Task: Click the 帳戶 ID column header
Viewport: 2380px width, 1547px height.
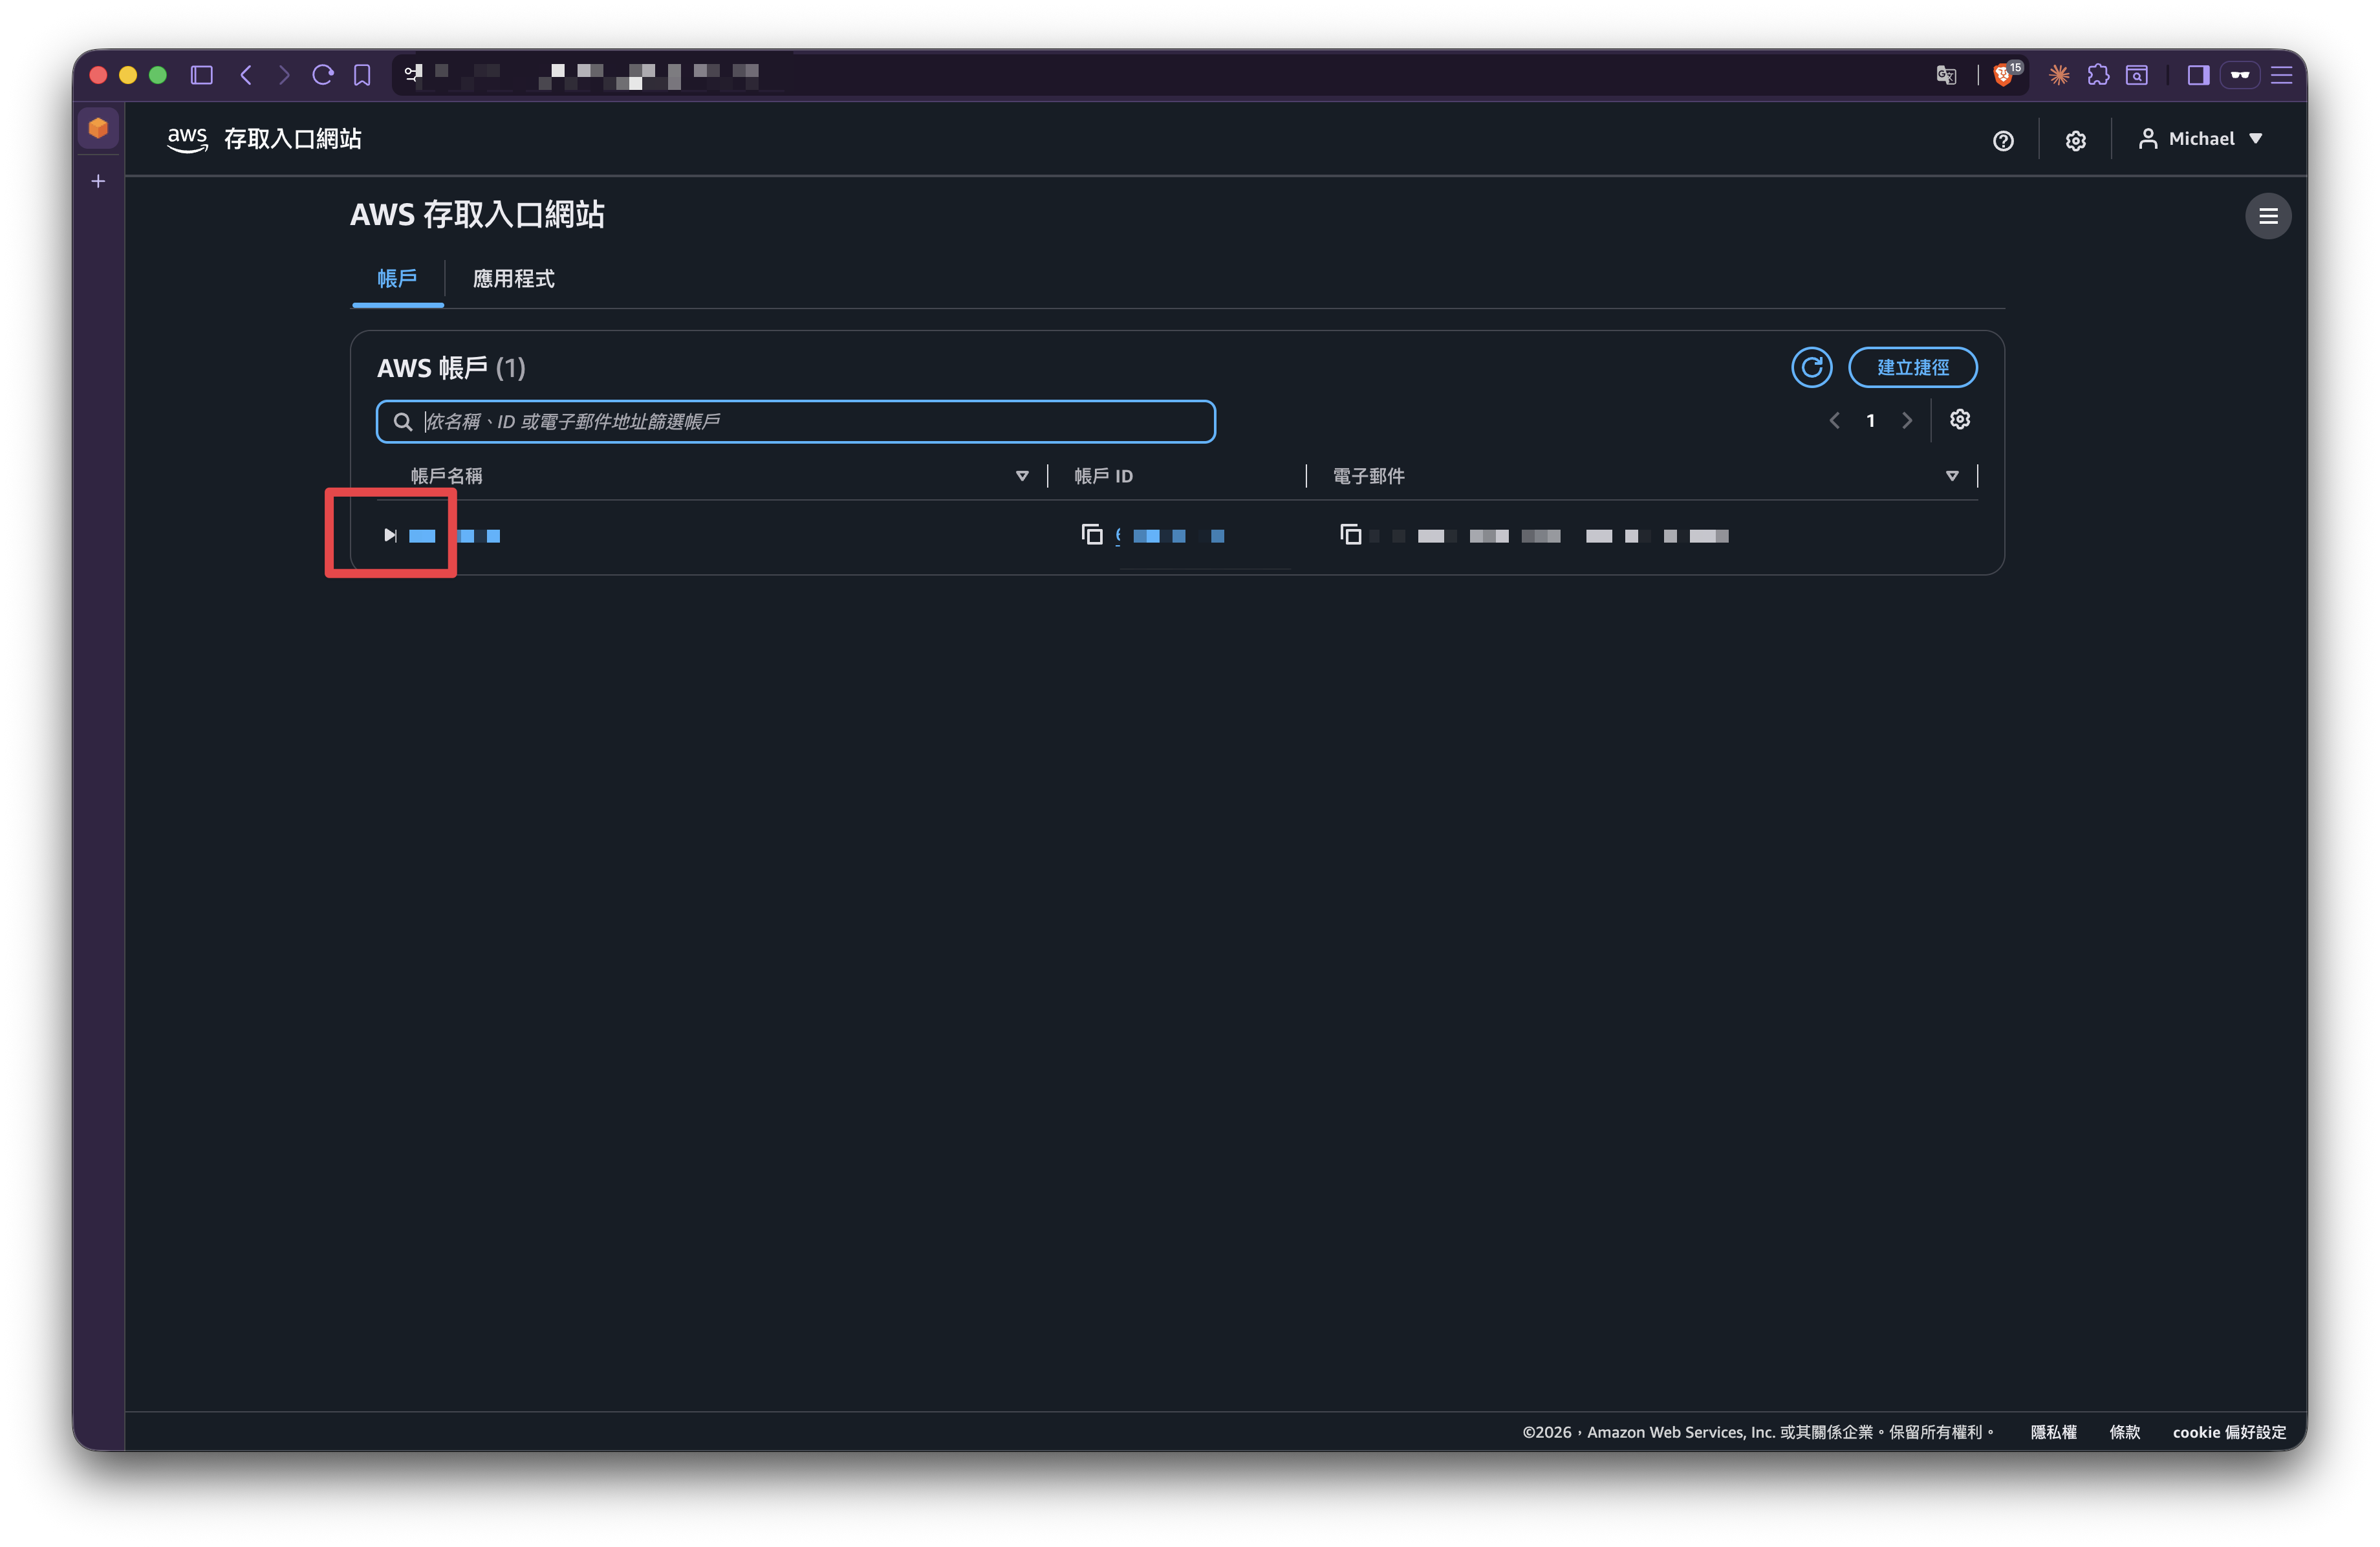Action: (1104, 476)
